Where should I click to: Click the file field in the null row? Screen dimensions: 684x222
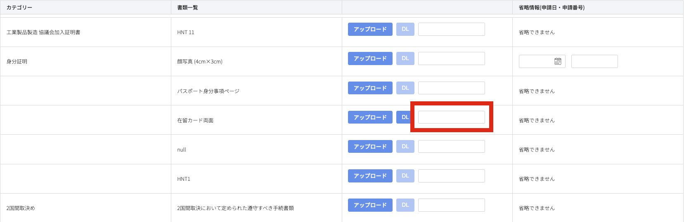pyautogui.click(x=451, y=147)
